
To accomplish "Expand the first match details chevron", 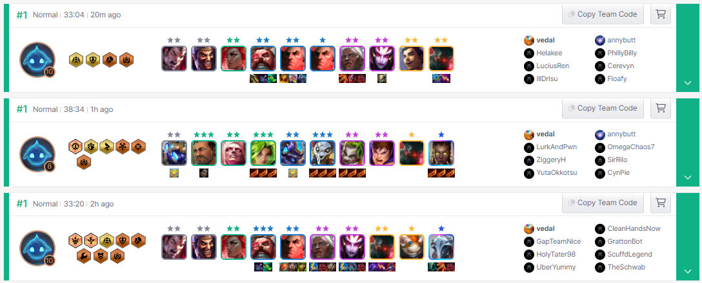I will point(688,83).
